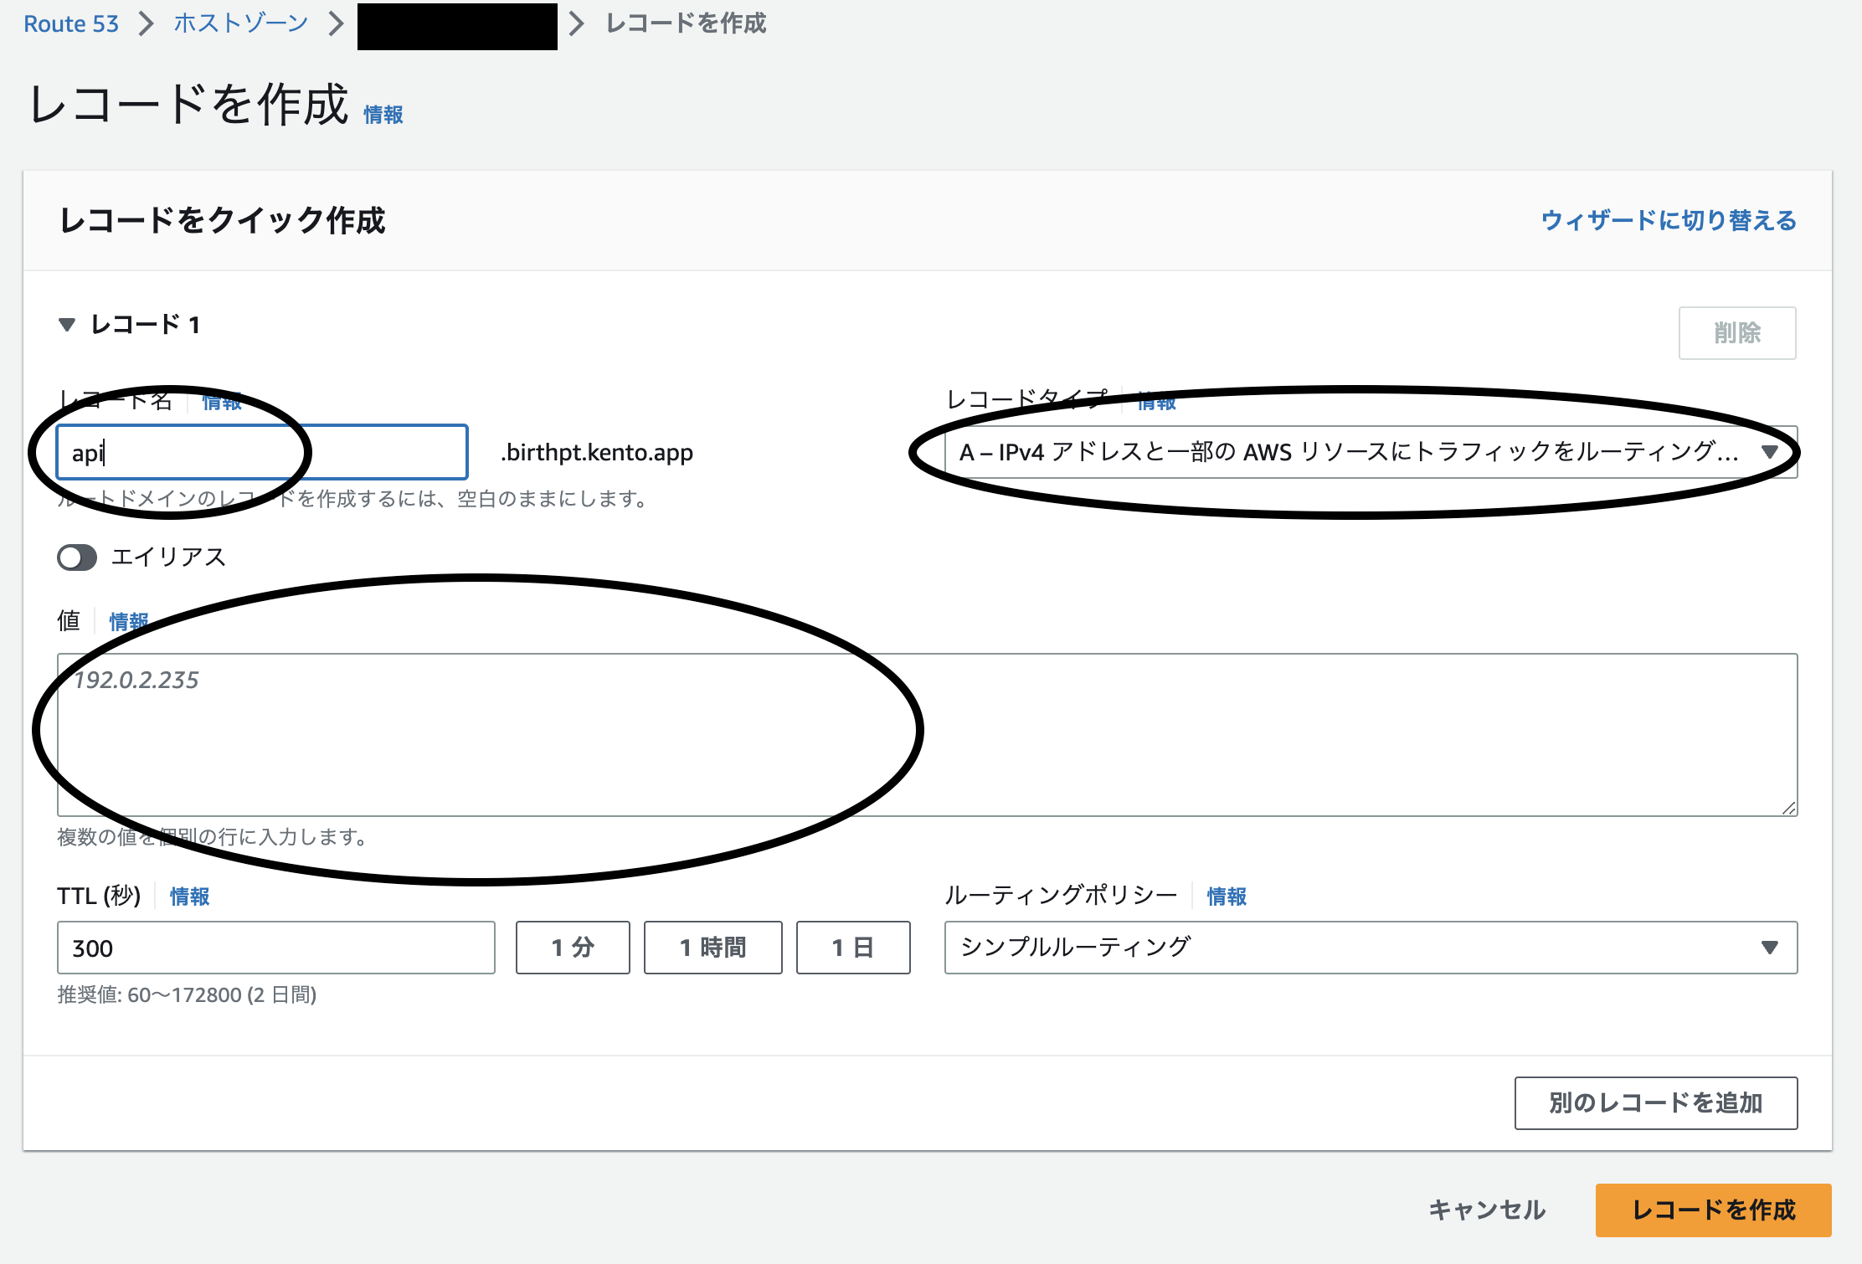Set TTL using the 1時間 preset

712,948
